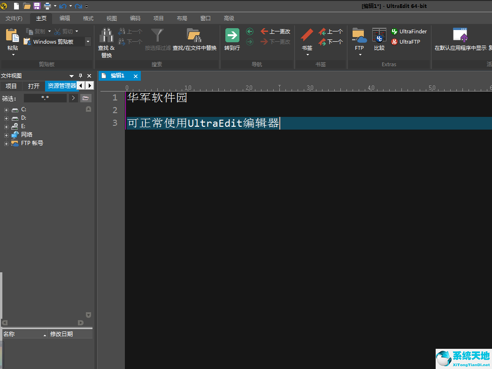Expand the C: drive node

click(x=6, y=110)
